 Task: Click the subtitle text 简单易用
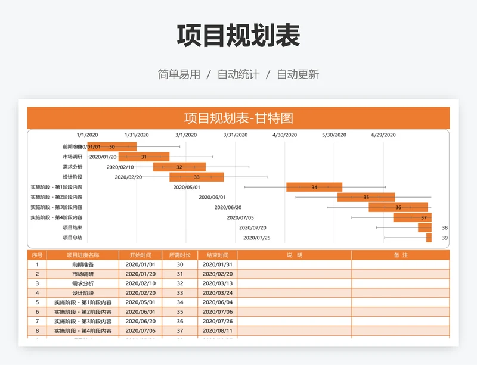pyautogui.click(x=179, y=74)
